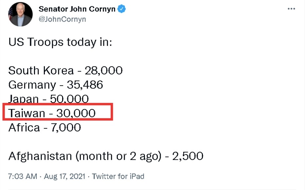This screenshot has width=305, height=190.
Task: Click the Japan - 50,000 line
Action: pos(48,99)
